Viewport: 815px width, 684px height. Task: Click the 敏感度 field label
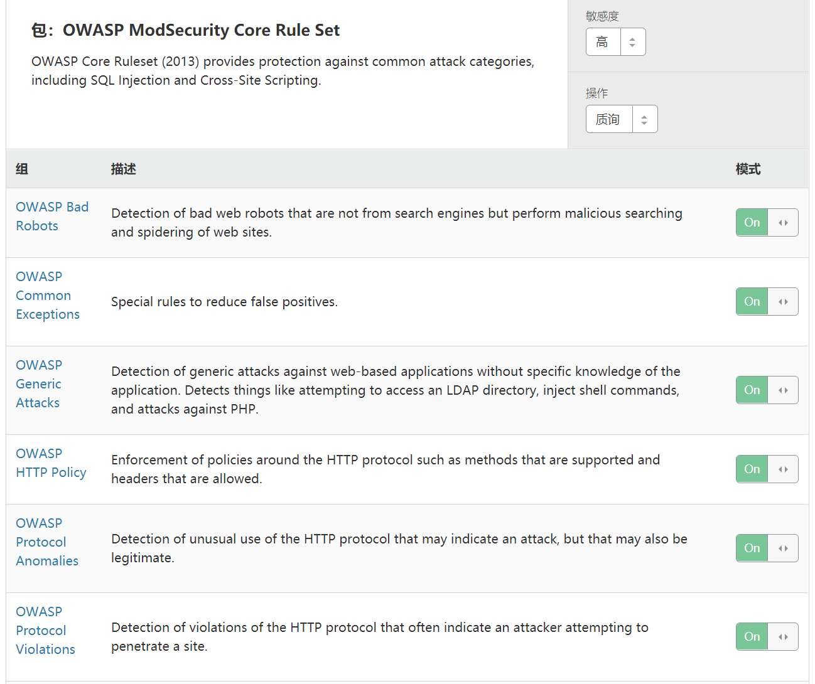tap(602, 16)
